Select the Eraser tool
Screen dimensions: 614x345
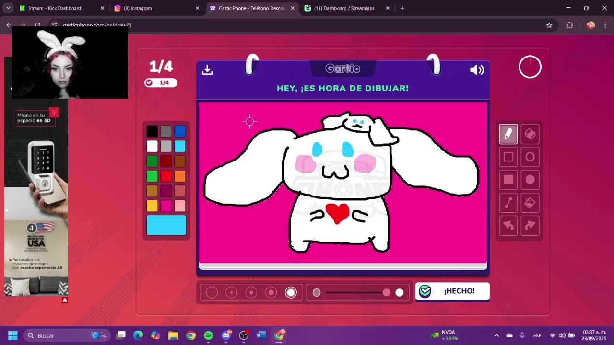click(530, 134)
